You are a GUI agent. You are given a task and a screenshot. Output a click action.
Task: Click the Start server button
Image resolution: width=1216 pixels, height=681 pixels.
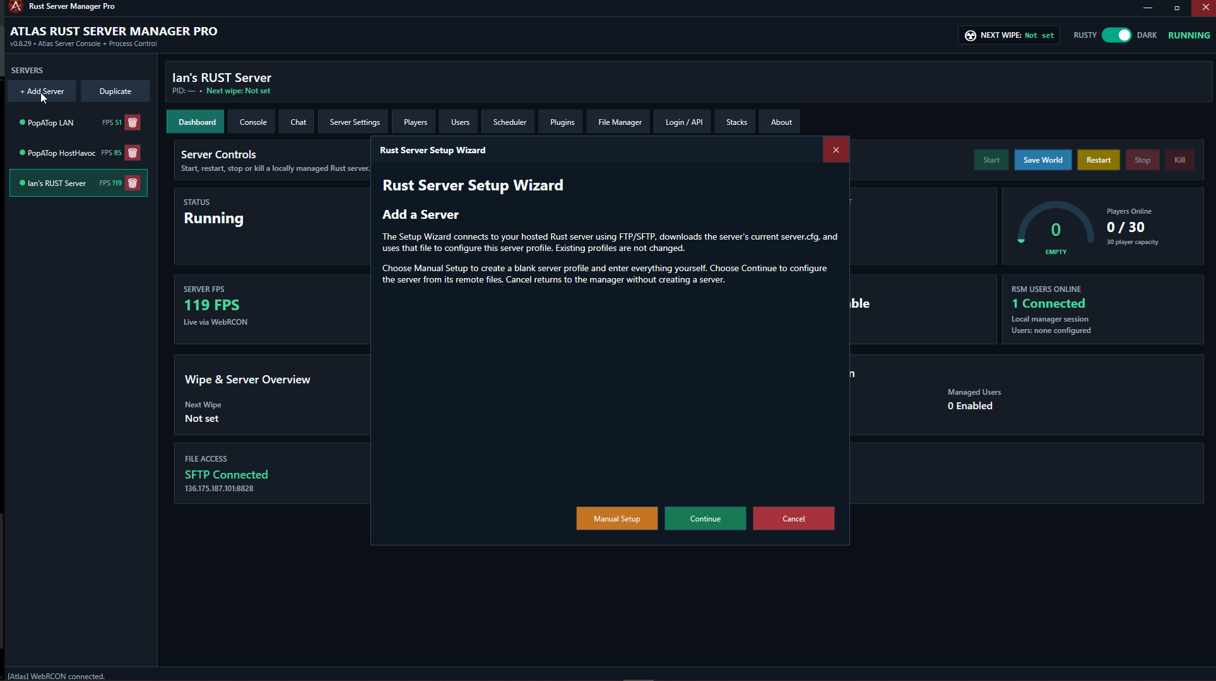tap(991, 160)
